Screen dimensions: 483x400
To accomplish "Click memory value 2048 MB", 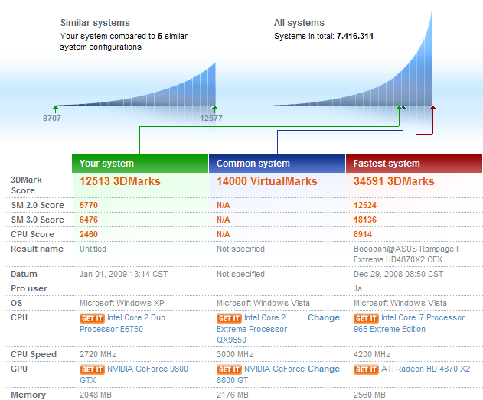I will coord(96,395).
